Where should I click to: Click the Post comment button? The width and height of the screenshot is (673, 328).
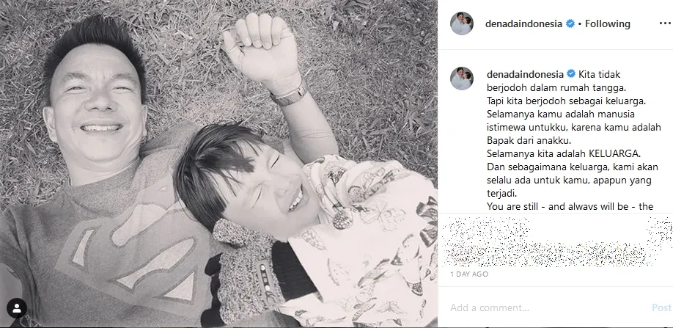click(x=661, y=308)
